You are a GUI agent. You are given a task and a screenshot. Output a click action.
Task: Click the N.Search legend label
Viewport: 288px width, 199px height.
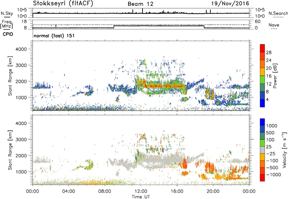click(278, 13)
